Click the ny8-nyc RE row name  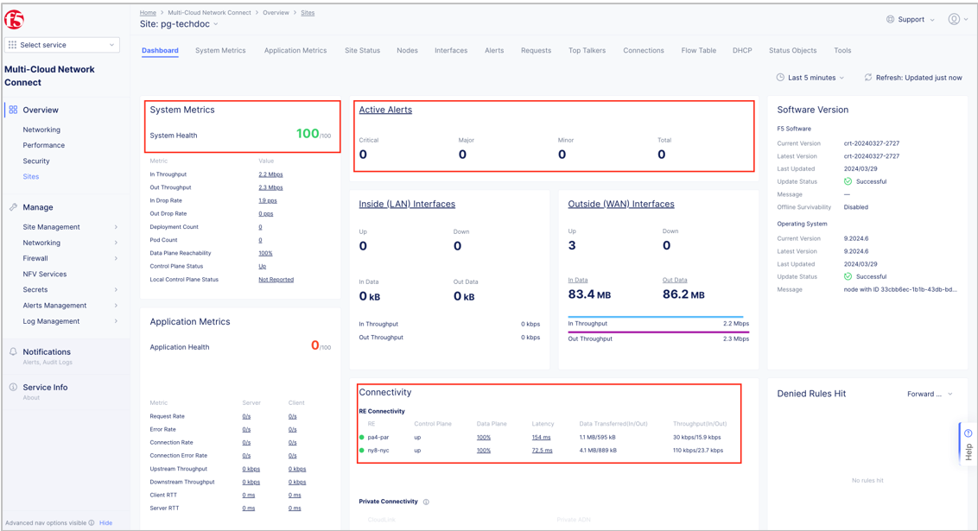pyautogui.click(x=378, y=451)
